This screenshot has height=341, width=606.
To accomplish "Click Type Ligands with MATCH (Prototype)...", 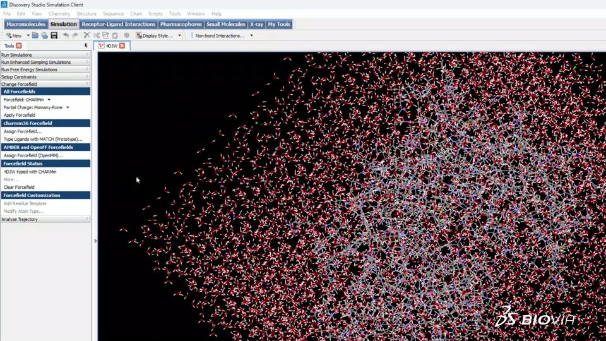I will 43,139.
